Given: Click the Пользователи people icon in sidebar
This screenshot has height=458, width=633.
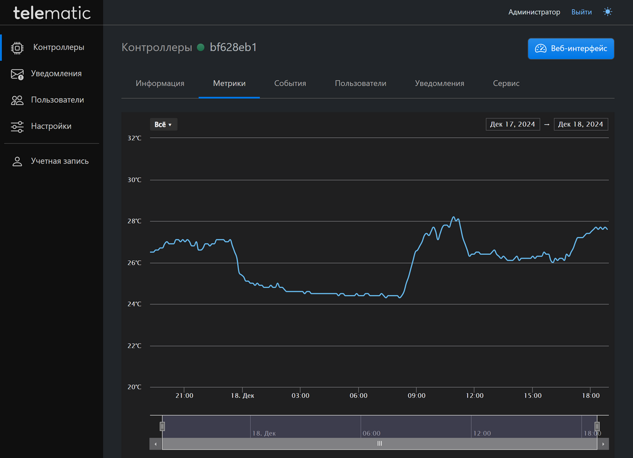Looking at the screenshot, I should pyautogui.click(x=17, y=100).
